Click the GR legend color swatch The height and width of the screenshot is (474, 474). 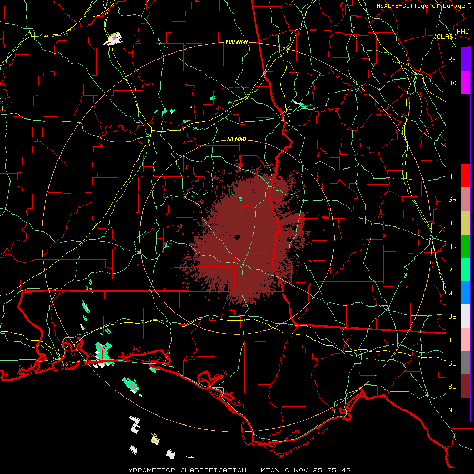pos(465,200)
